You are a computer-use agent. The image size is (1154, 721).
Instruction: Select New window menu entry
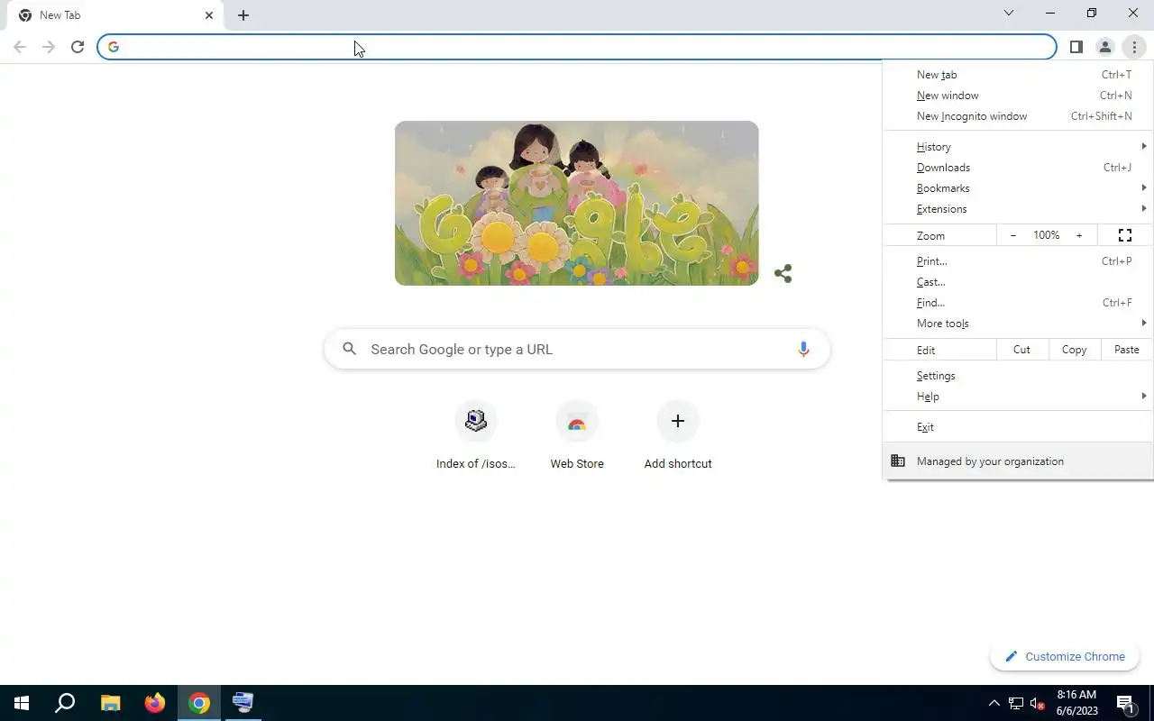[1018, 96]
